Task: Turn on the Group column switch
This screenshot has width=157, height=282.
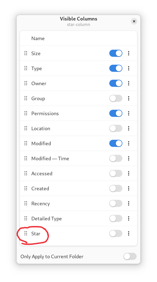Action: [x=116, y=98]
